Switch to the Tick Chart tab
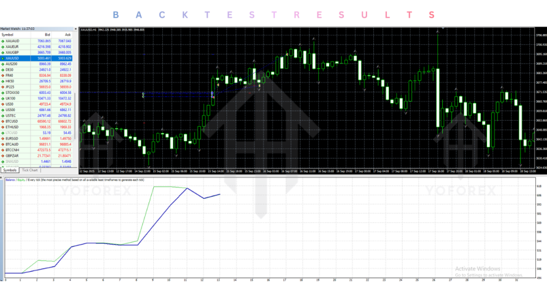Image resolution: width=547 pixels, height=308 pixels. [30, 170]
